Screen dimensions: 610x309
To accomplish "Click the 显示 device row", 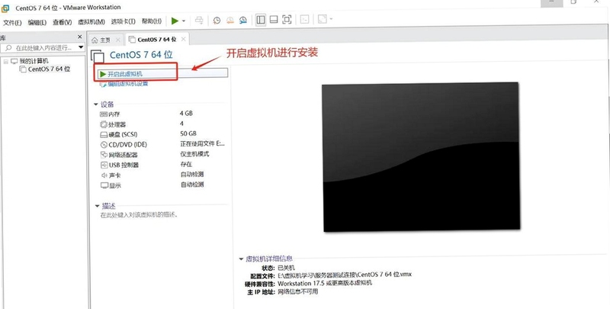I will click(163, 185).
